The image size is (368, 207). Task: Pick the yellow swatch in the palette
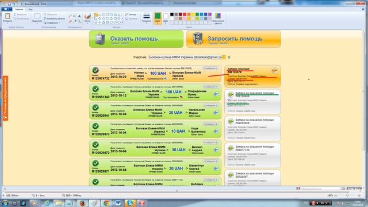point(193,14)
